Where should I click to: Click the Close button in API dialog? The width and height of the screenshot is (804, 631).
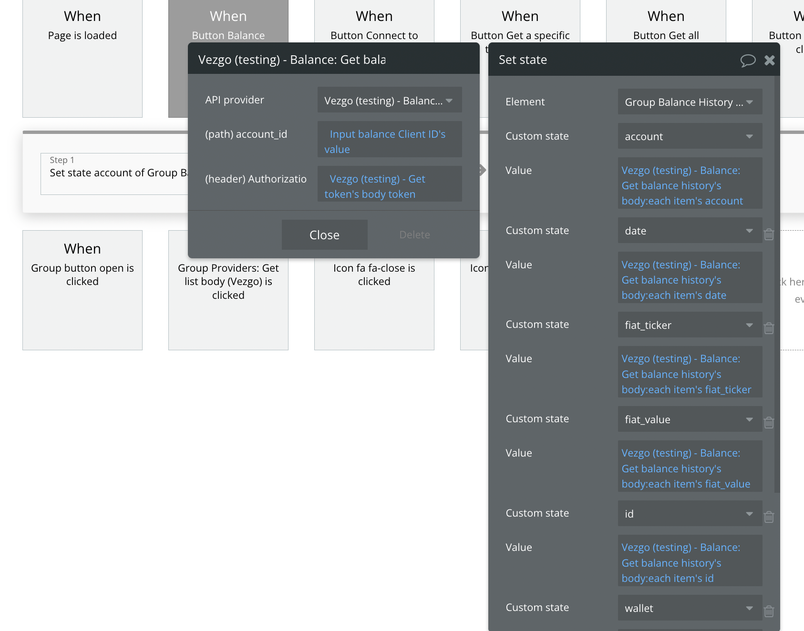pos(324,235)
